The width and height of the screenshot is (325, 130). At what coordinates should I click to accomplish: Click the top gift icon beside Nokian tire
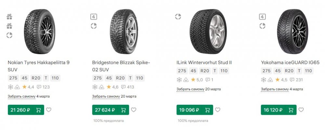9,17
